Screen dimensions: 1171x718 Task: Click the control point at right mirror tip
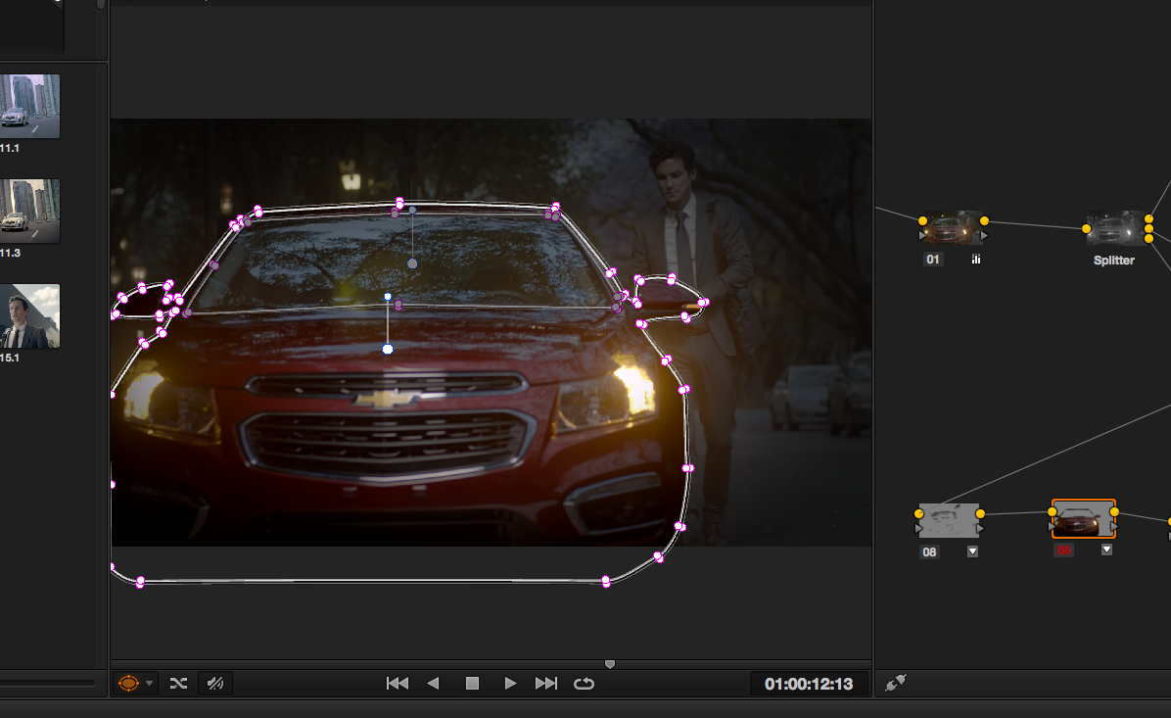(703, 303)
